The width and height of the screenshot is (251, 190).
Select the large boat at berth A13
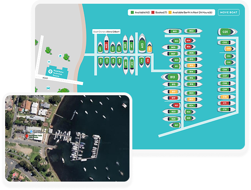142,43
